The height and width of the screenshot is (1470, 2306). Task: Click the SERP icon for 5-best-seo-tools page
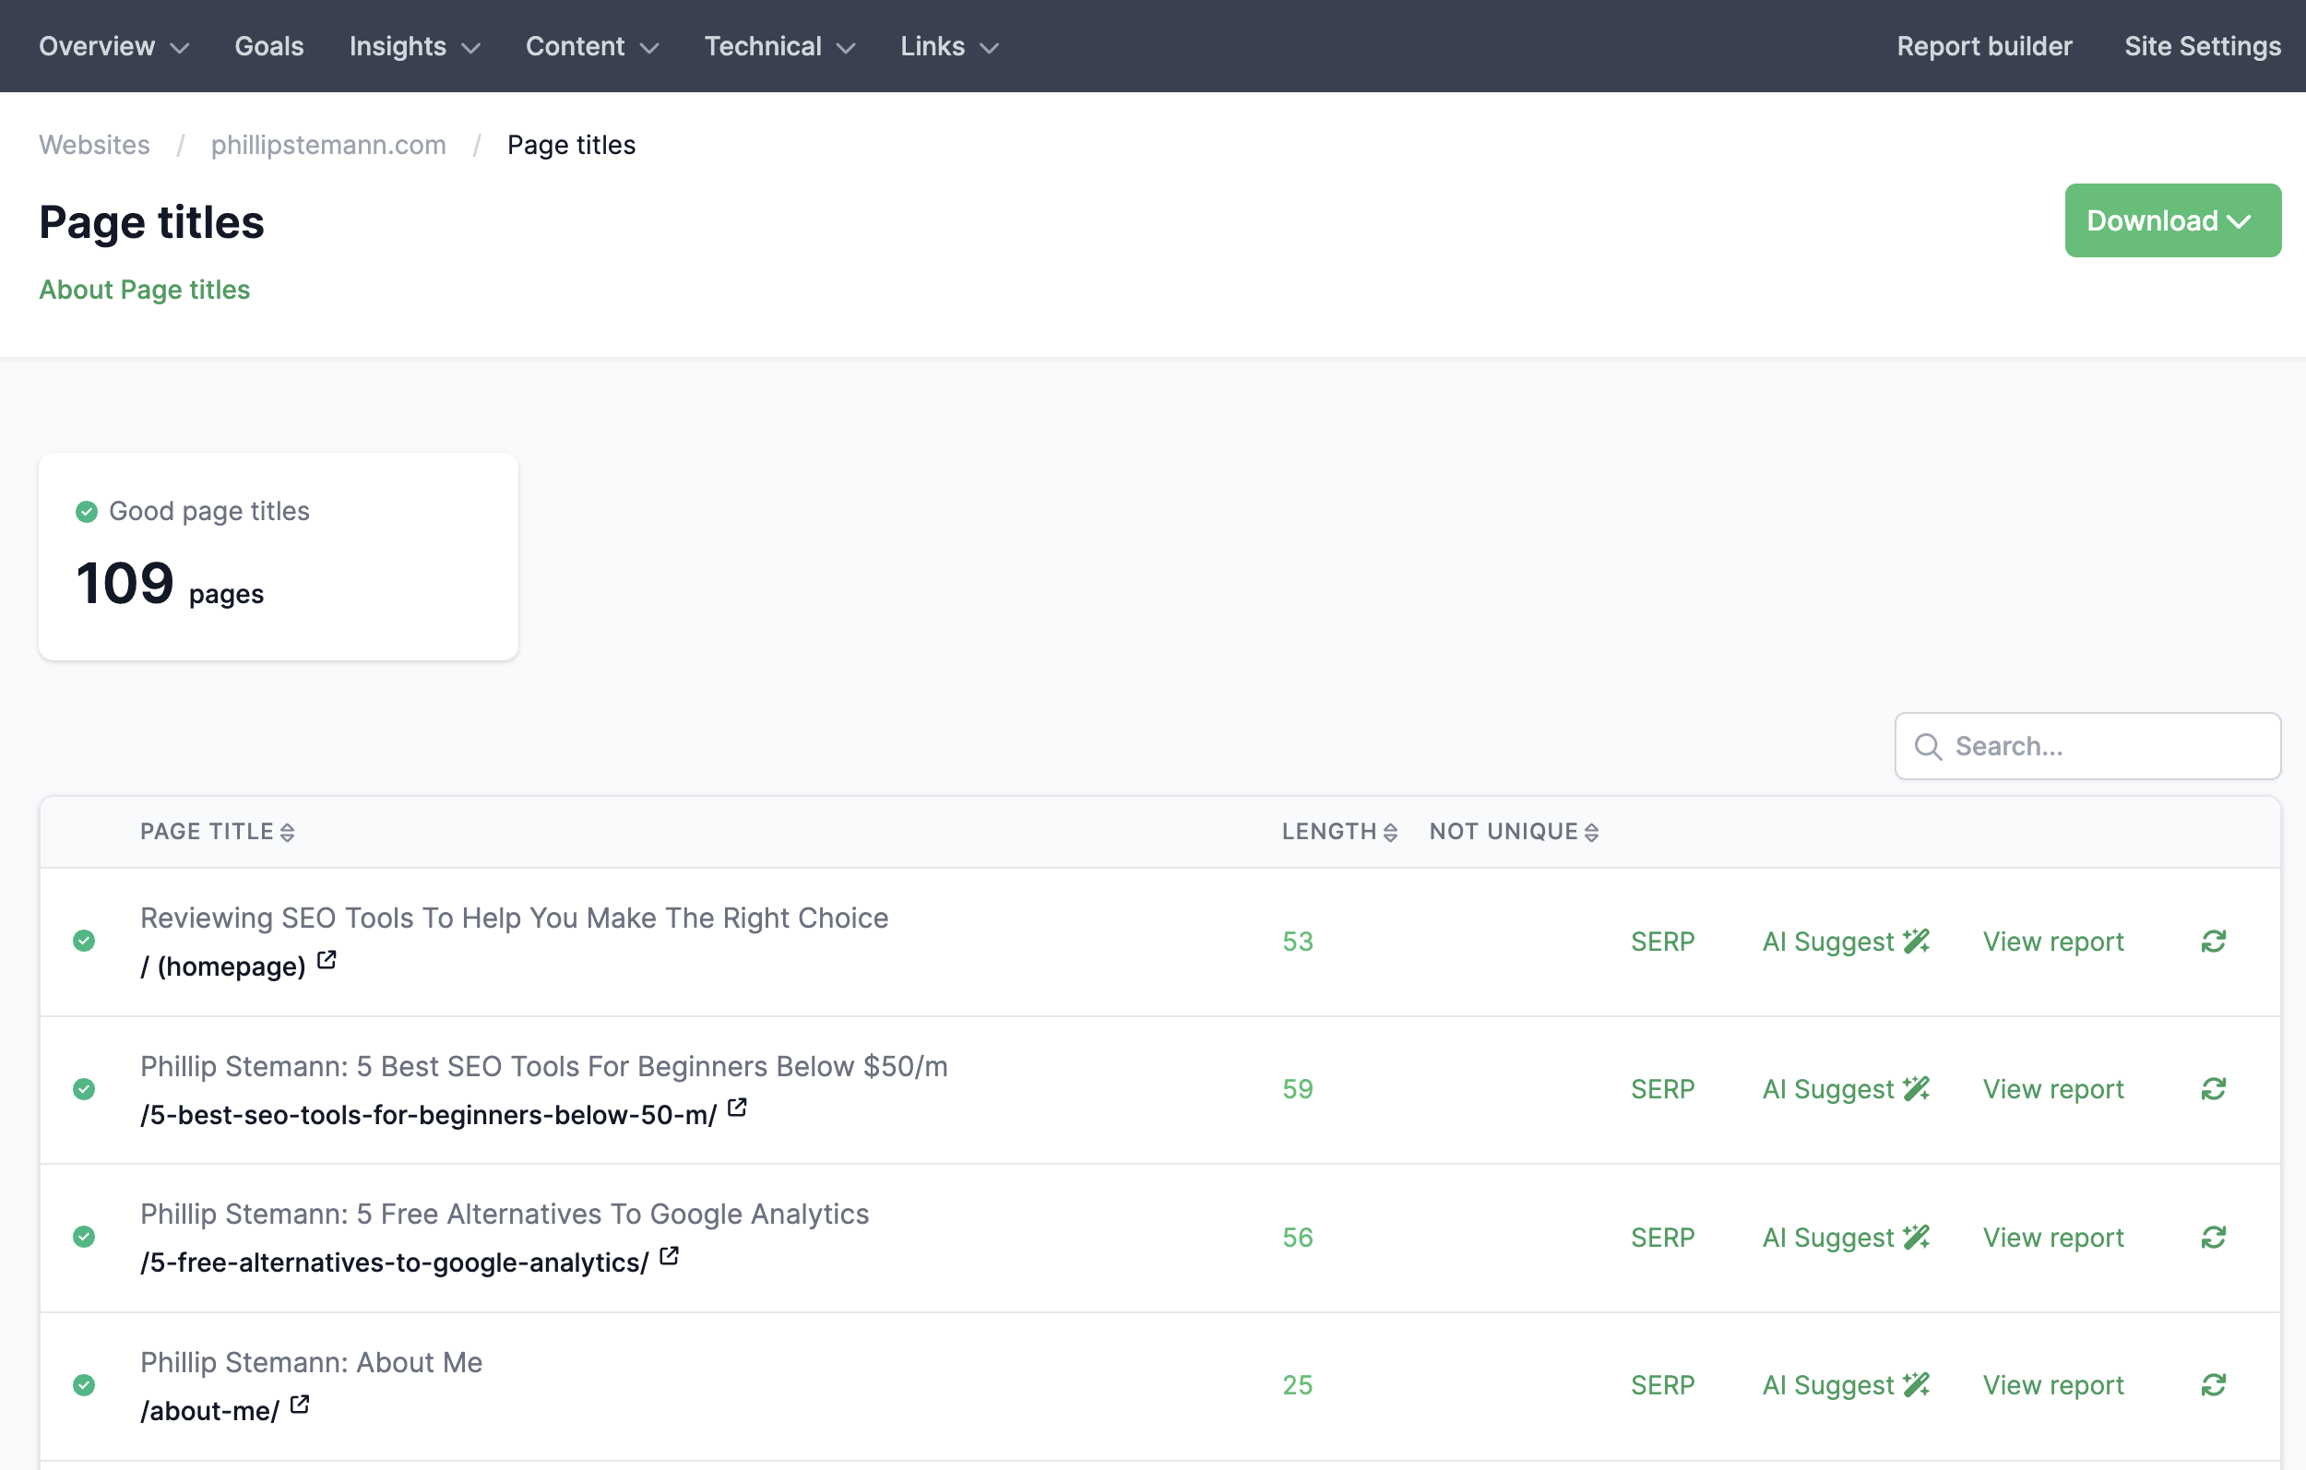pos(1660,1088)
